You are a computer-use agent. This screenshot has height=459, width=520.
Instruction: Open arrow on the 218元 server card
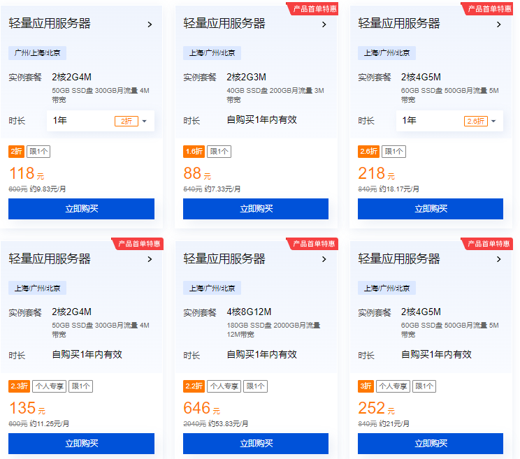[x=499, y=24]
